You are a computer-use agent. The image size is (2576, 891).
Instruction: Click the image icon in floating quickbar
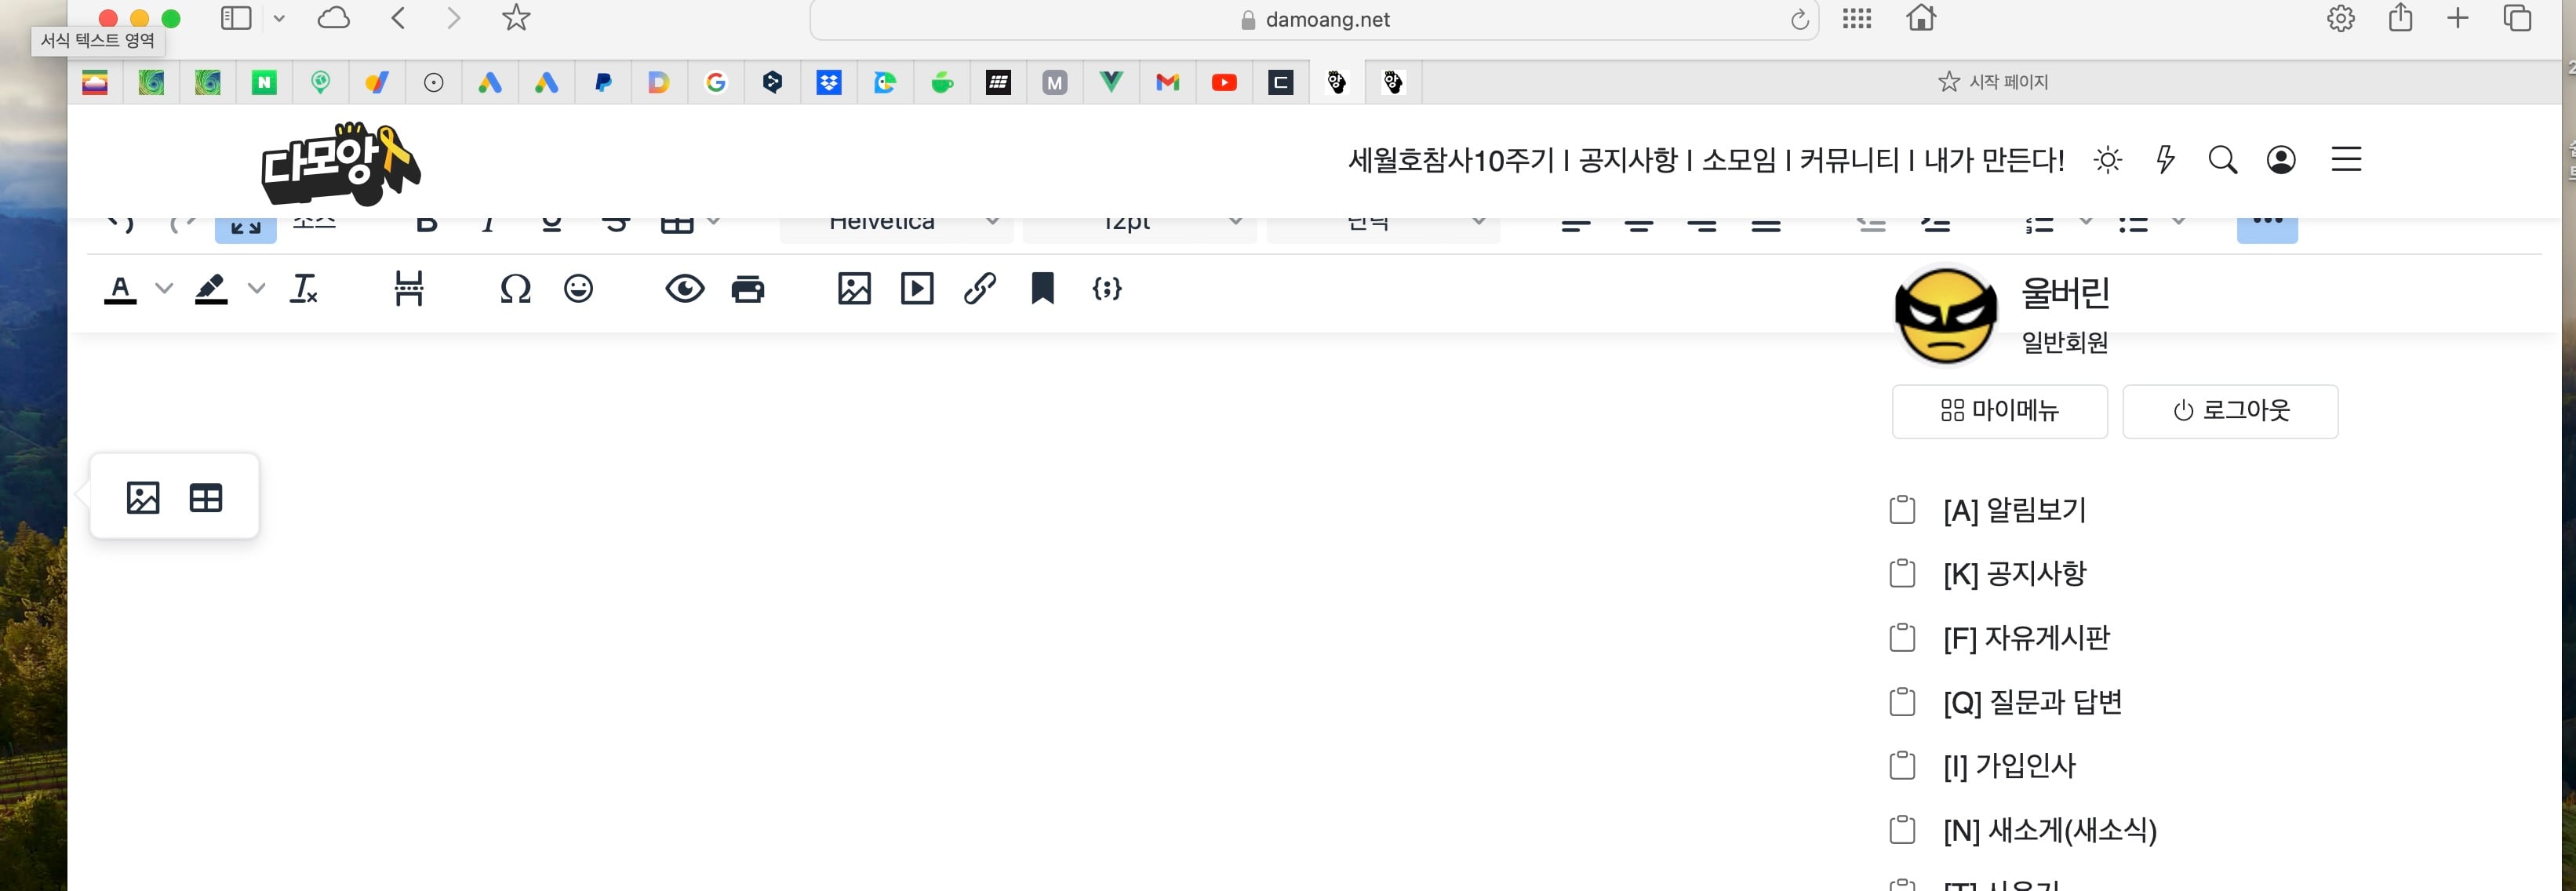coord(143,497)
